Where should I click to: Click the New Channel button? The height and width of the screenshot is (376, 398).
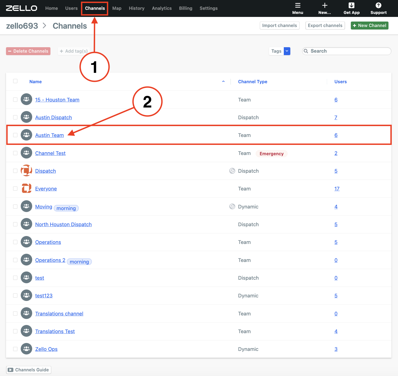click(369, 25)
